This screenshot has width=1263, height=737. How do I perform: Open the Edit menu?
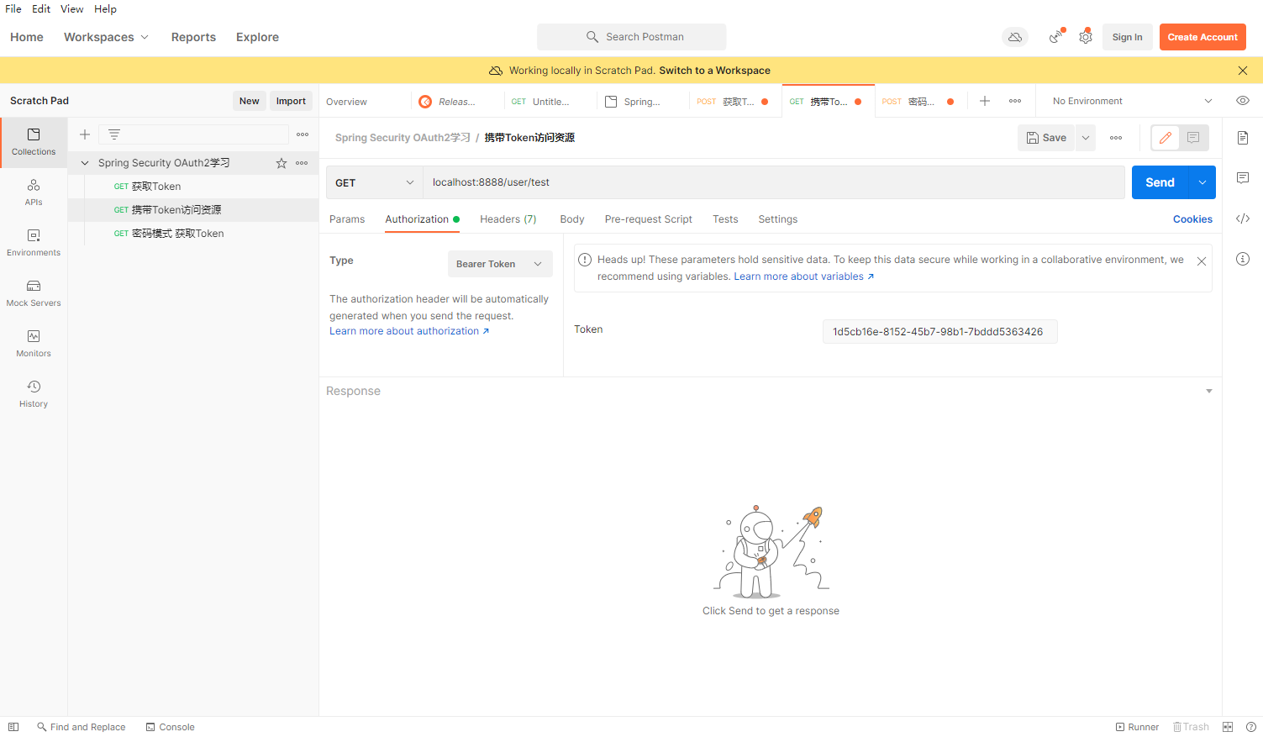41,9
